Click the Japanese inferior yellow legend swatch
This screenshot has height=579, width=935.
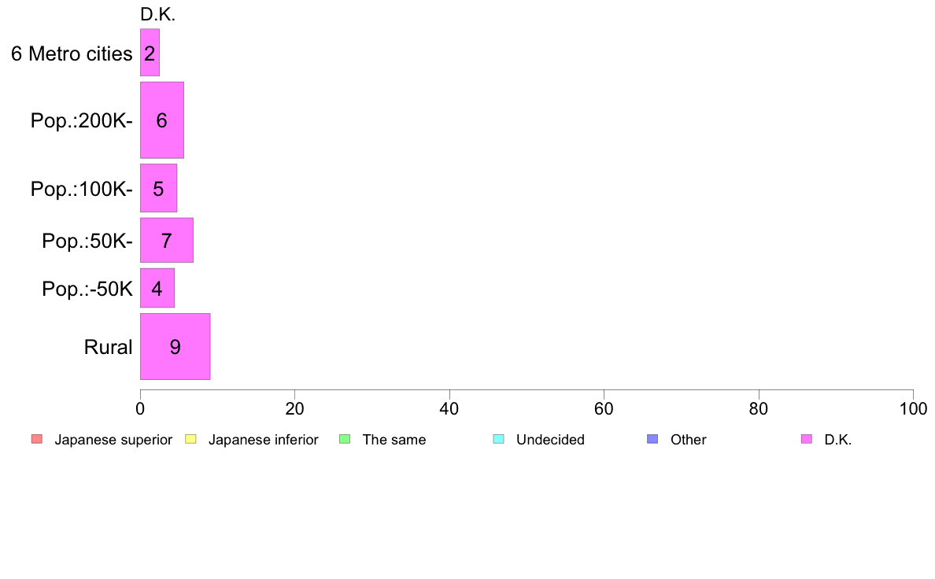coord(190,440)
